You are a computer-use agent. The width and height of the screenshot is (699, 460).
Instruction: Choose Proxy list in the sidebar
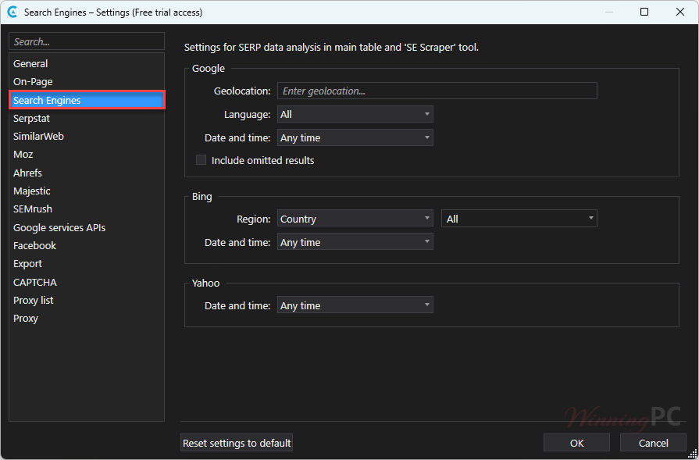(34, 301)
